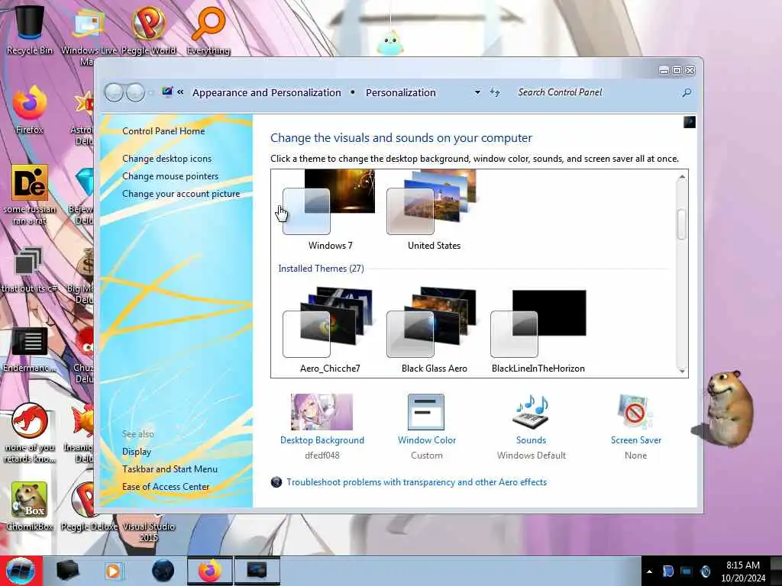The width and height of the screenshot is (782, 586).
Task: Open Ease of Access Center link
Action: coord(166,487)
